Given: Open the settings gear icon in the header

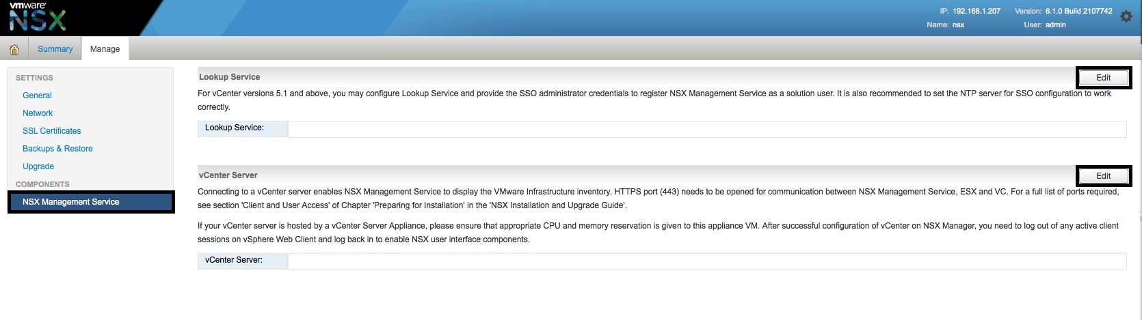Looking at the screenshot, I should (1126, 17).
